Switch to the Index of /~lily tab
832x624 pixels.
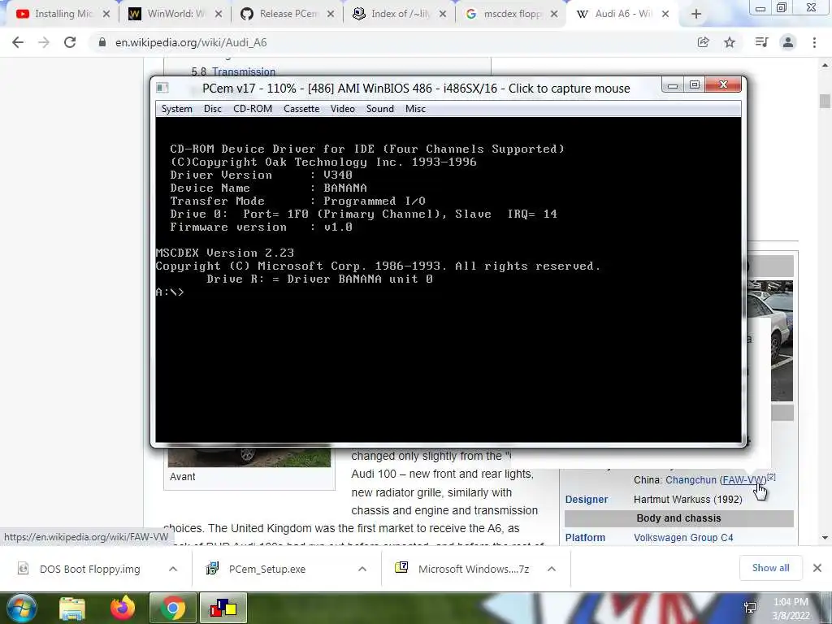(x=400, y=14)
